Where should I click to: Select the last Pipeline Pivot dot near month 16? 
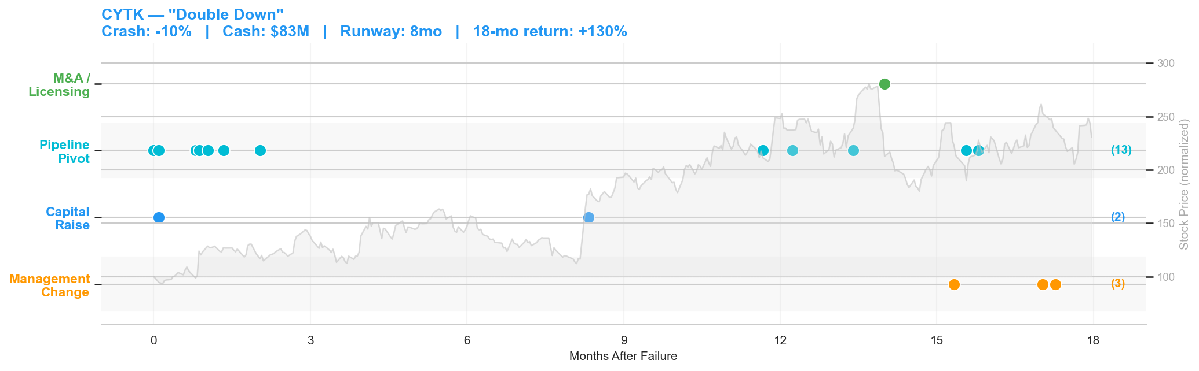978,151
